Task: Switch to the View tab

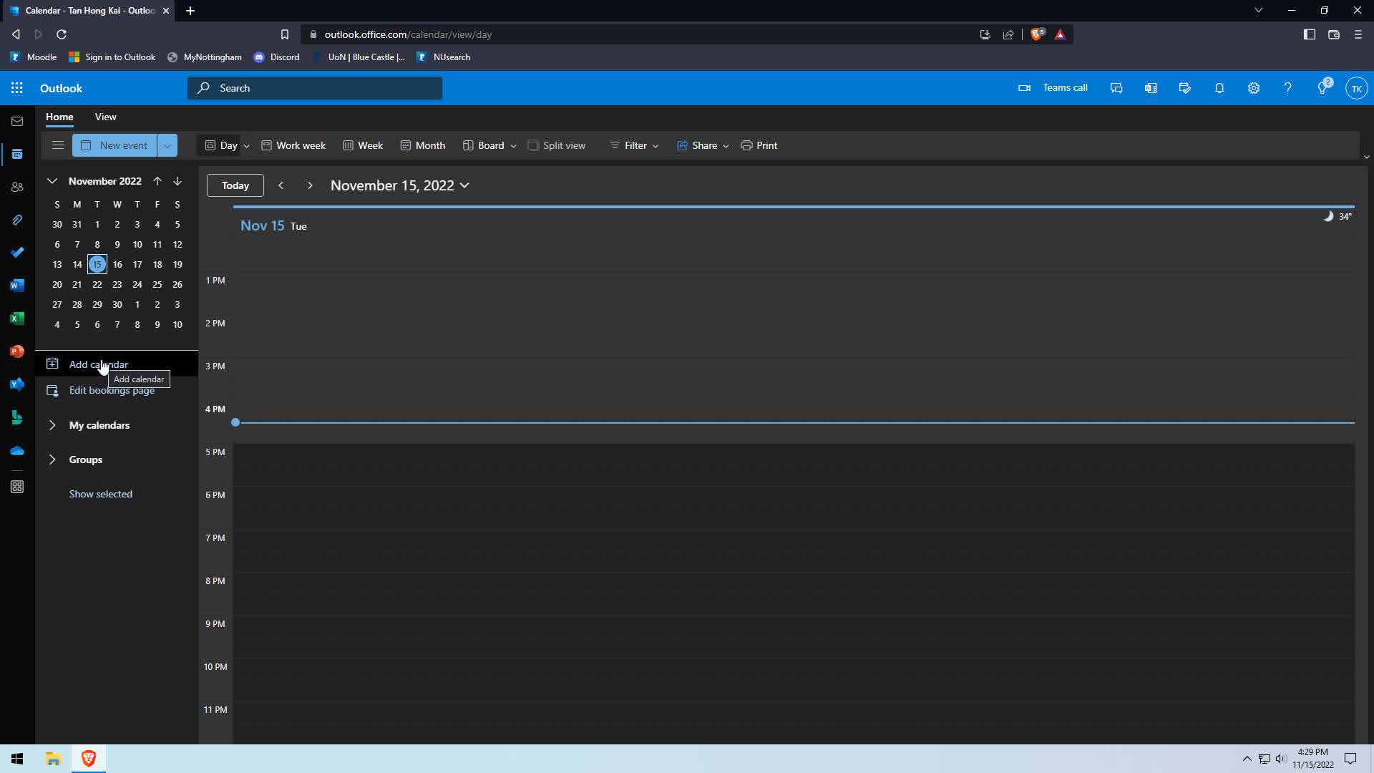Action: coord(105,117)
